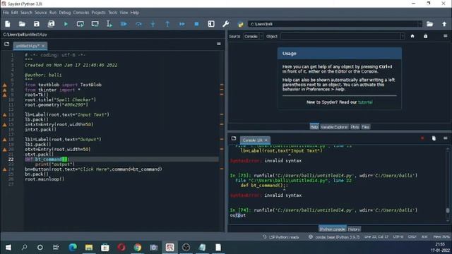
Task: Switch to Variable Explorer tab
Action: (334, 127)
